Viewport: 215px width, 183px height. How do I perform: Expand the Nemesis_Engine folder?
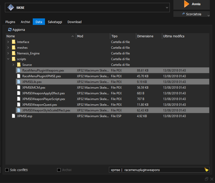[x=8, y=53]
